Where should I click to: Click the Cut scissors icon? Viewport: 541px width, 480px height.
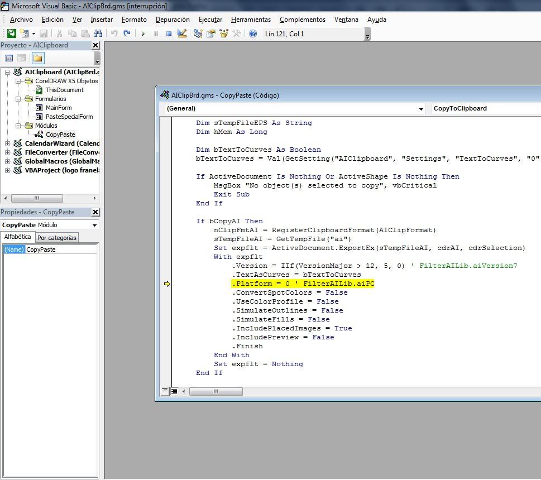click(59, 33)
